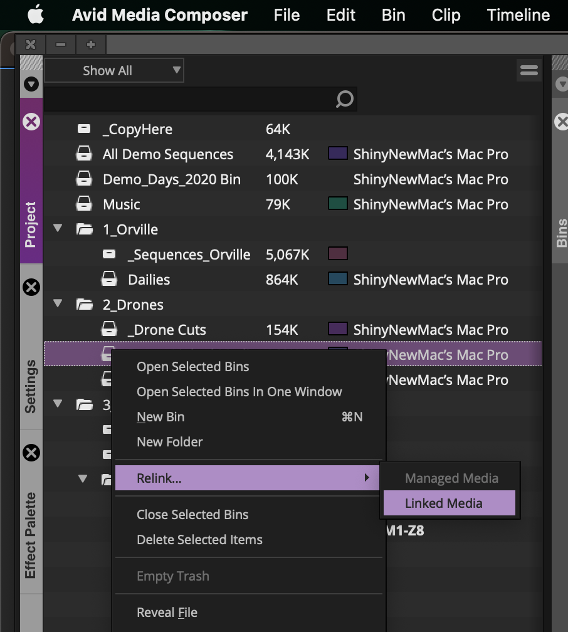Open the Timeline menu

click(518, 14)
